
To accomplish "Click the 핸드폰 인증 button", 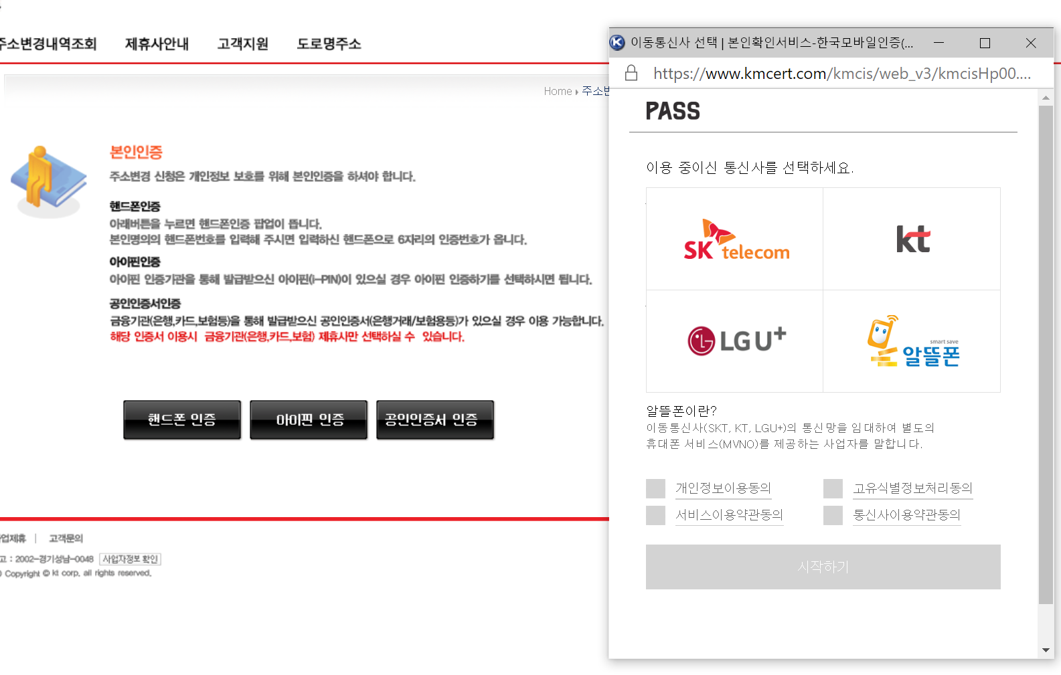I will click(182, 419).
